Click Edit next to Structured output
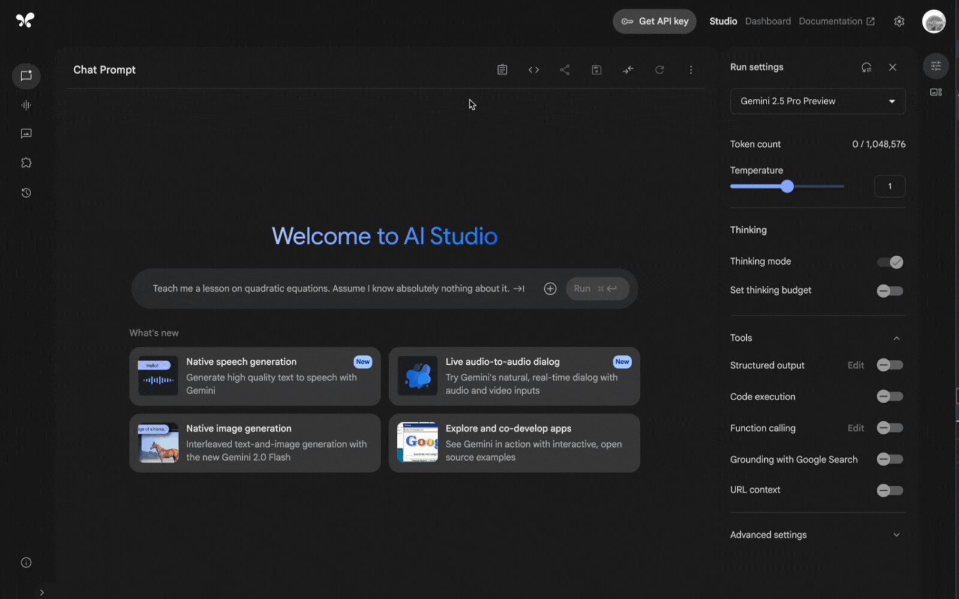 (855, 365)
